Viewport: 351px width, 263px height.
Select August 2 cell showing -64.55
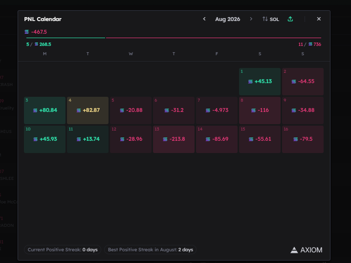[x=302, y=81]
